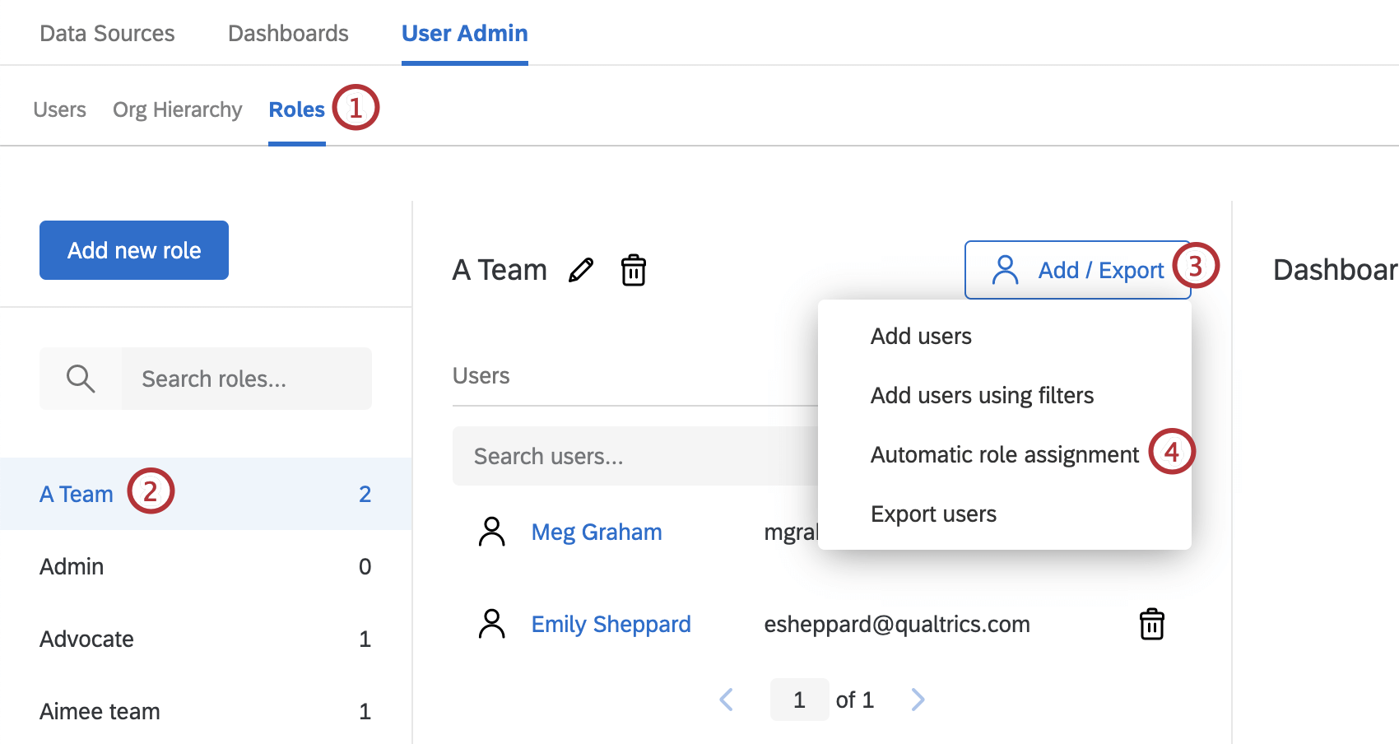Go to previous page with the left chevron
This screenshot has height=744, width=1399.
click(726, 699)
